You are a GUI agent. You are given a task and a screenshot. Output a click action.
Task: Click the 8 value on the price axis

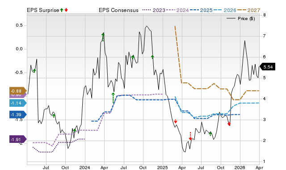click(x=264, y=15)
